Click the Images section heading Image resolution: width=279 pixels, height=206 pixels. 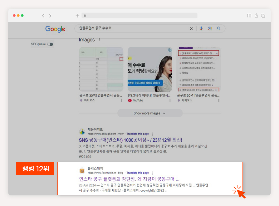[x=87, y=40]
